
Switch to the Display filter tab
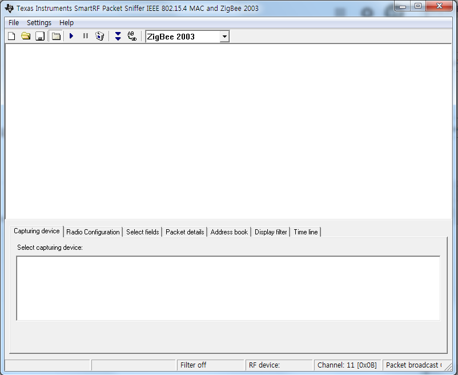coord(271,232)
